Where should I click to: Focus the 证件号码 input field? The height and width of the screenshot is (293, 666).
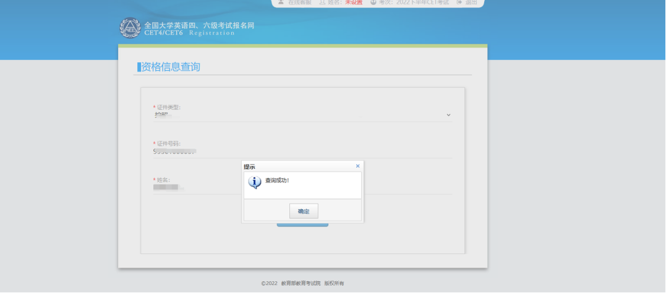[297, 151]
